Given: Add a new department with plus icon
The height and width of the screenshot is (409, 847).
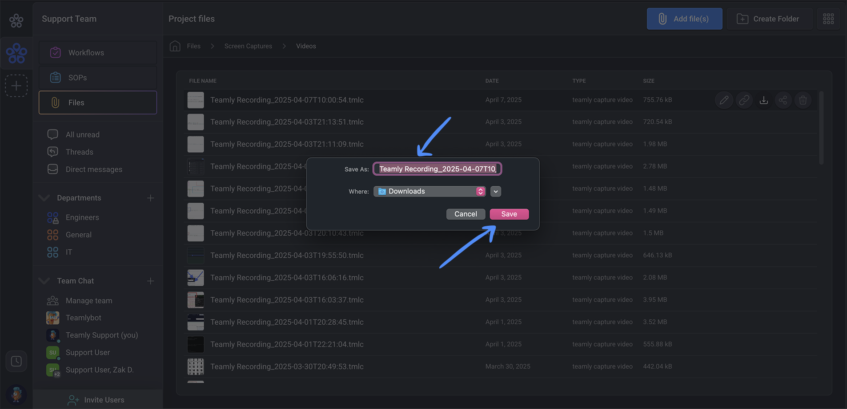Looking at the screenshot, I should (x=150, y=198).
